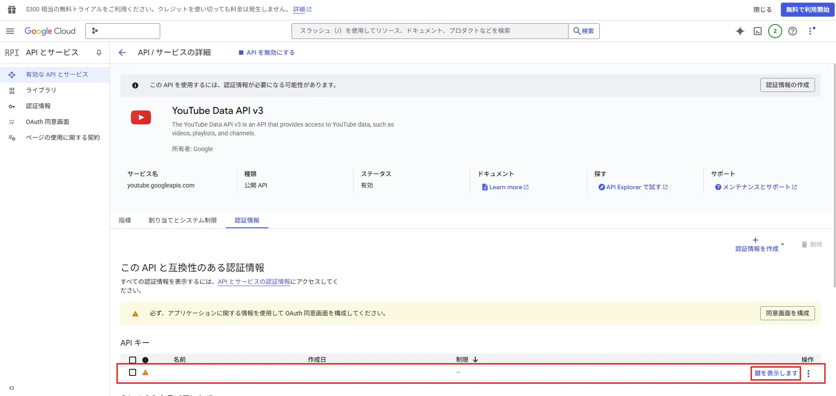
Task: Click the agreement settings icon in sidebar
Action: point(12,138)
